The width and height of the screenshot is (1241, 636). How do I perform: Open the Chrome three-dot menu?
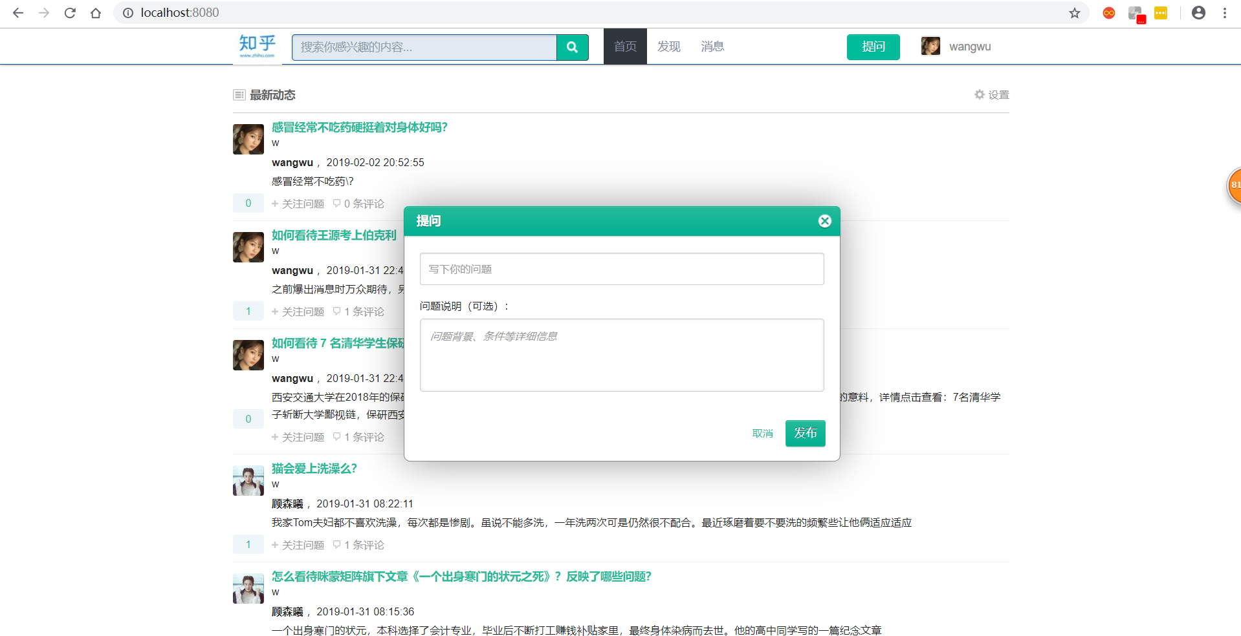[x=1225, y=13]
